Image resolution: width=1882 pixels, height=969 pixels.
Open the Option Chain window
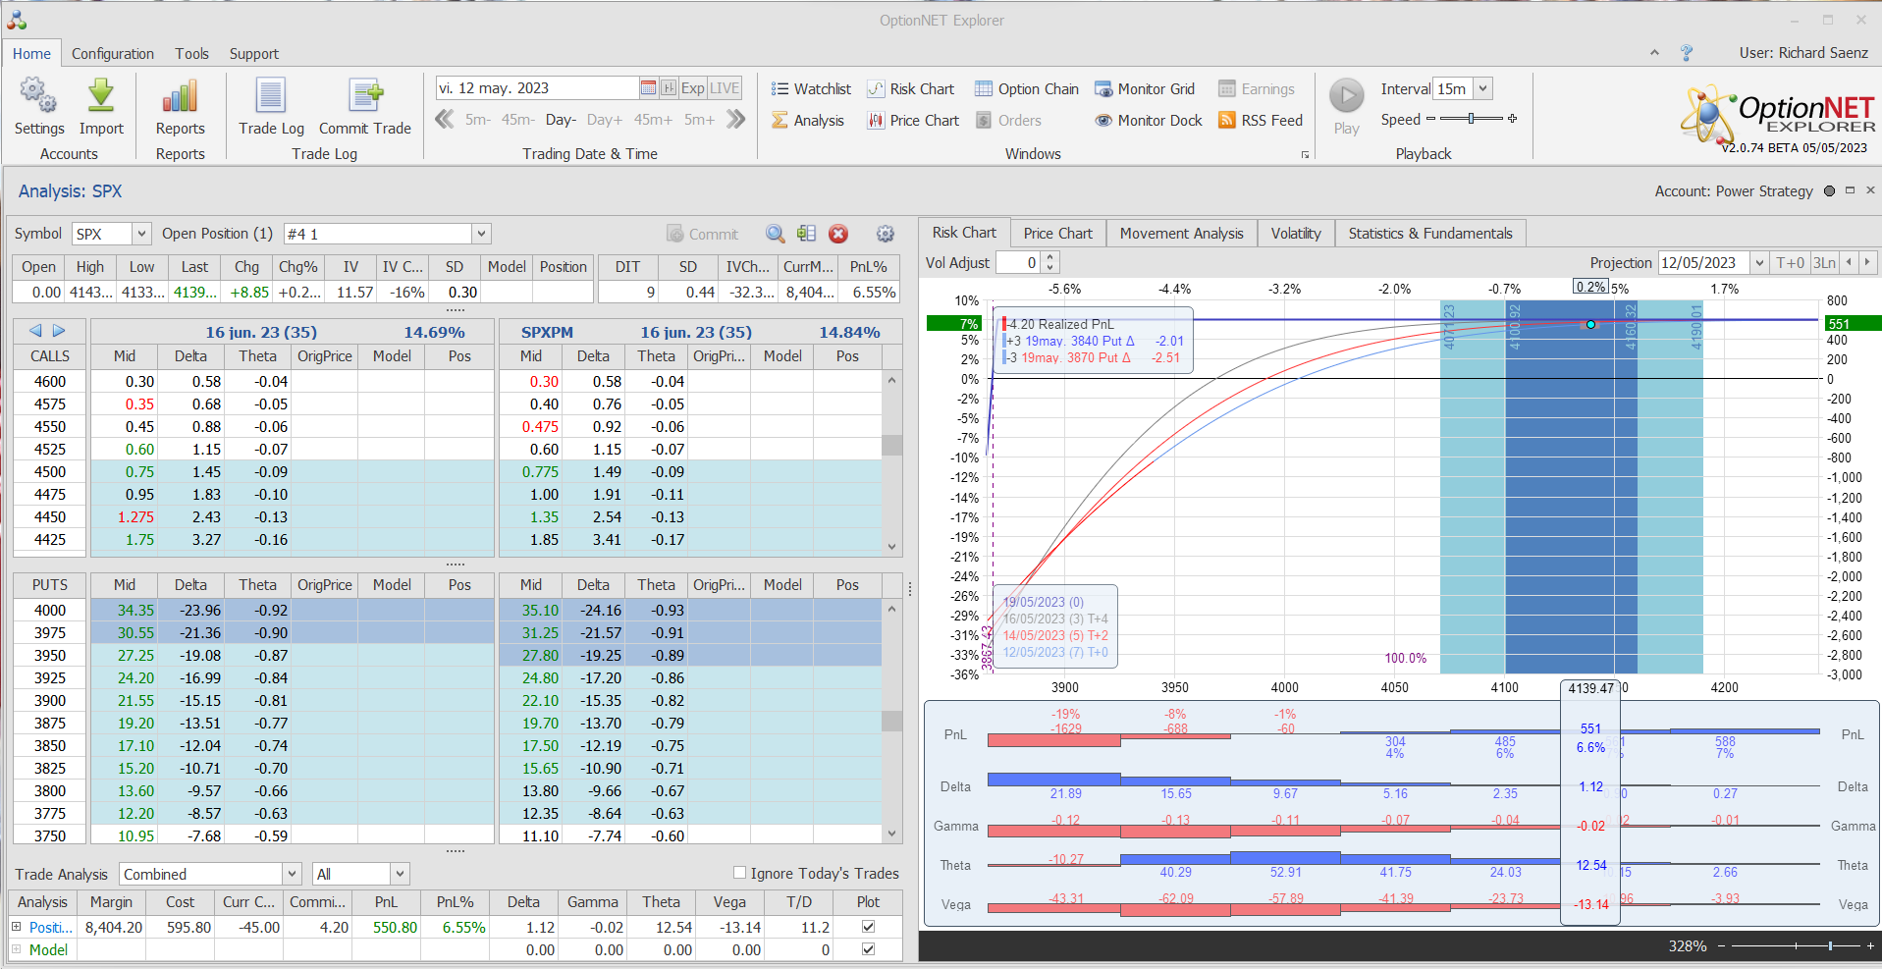click(x=1027, y=89)
